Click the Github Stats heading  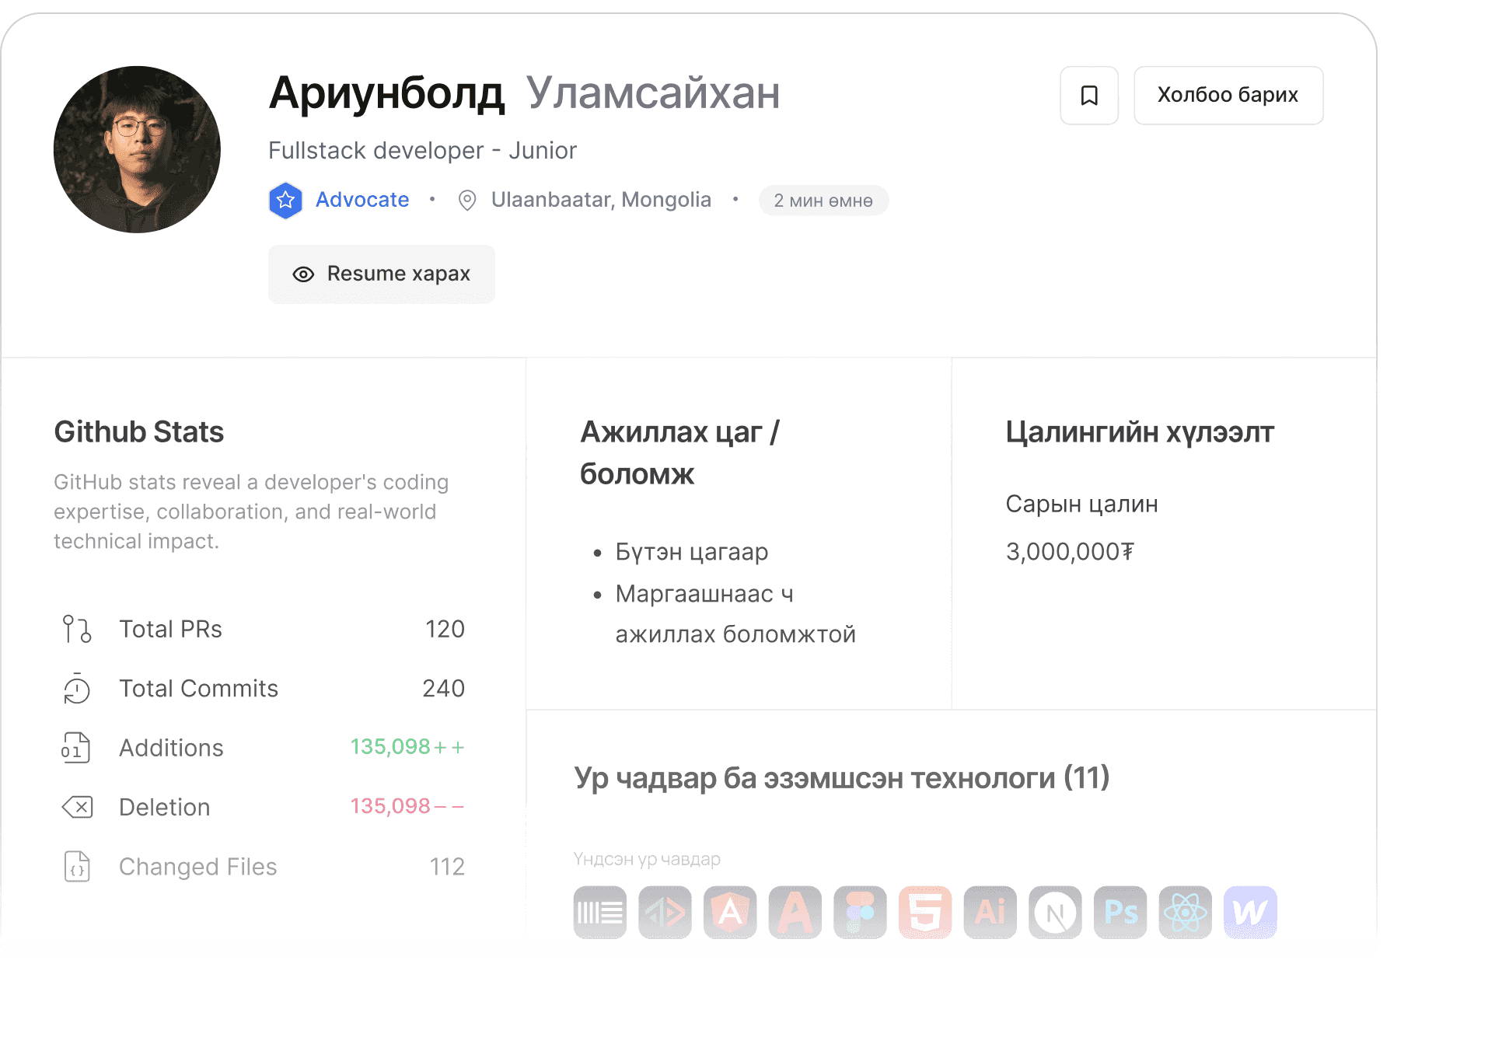(x=139, y=432)
